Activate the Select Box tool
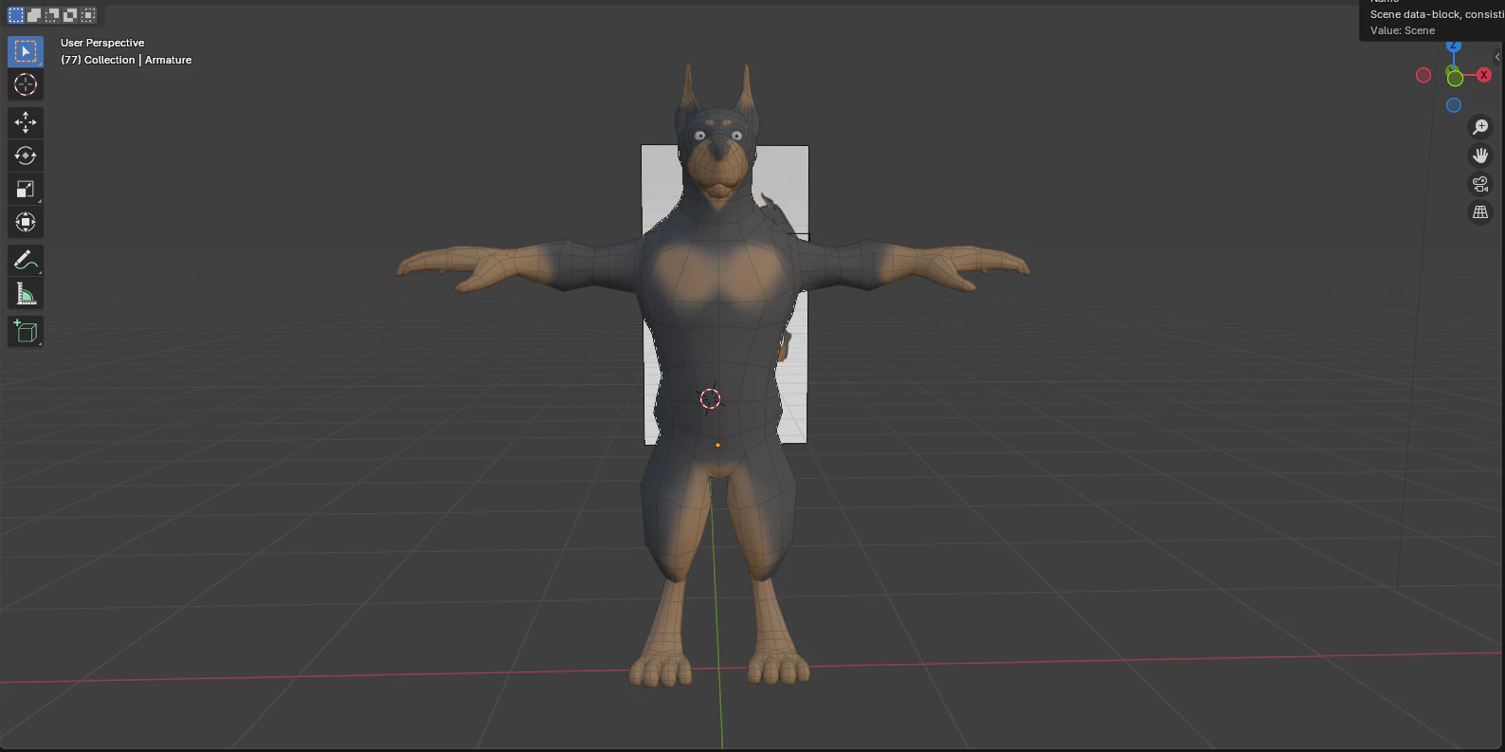The width and height of the screenshot is (1505, 752). pos(26,51)
